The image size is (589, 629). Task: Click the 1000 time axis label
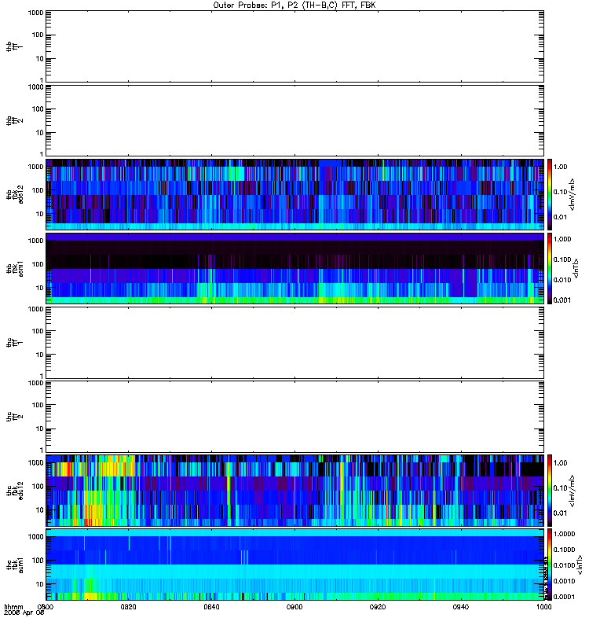(543, 607)
